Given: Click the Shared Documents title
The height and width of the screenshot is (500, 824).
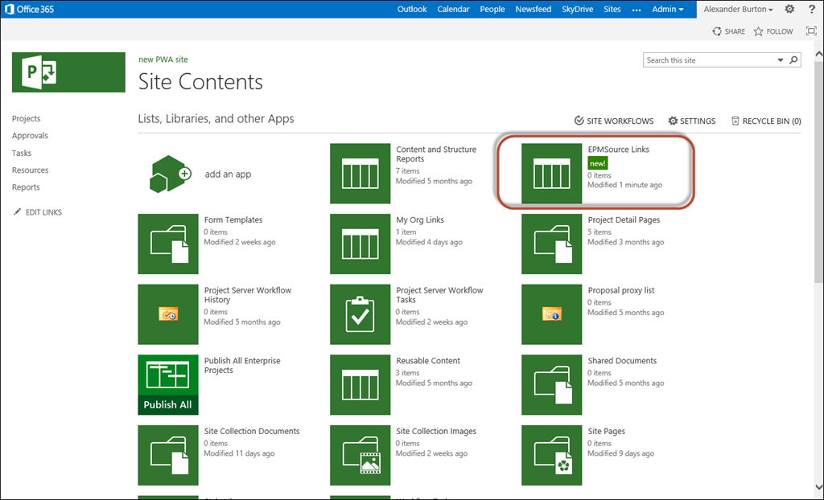Looking at the screenshot, I should (x=622, y=360).
